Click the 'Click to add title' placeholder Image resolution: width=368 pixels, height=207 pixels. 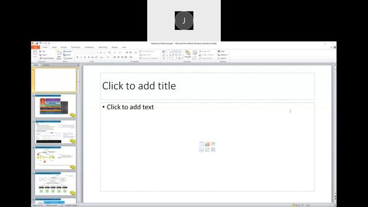click(x=208, y=86)
